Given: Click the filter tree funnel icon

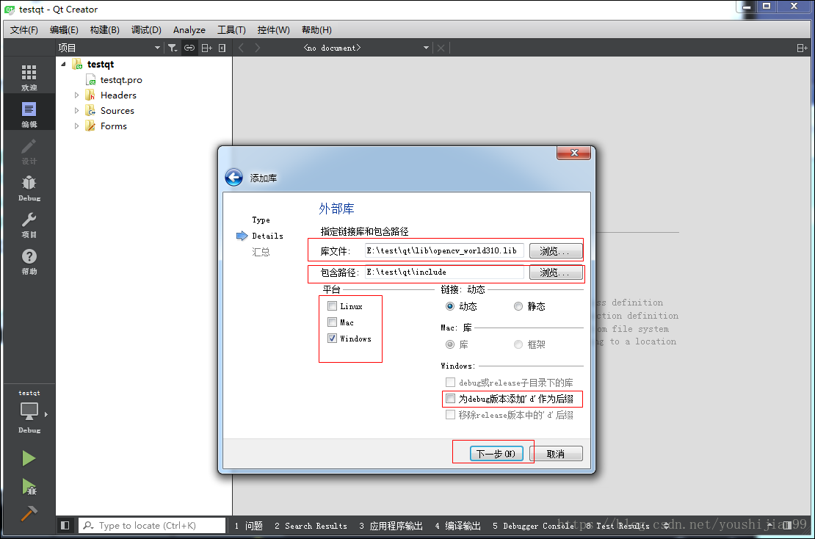Looking at the screenshot, I should (171, 48).
